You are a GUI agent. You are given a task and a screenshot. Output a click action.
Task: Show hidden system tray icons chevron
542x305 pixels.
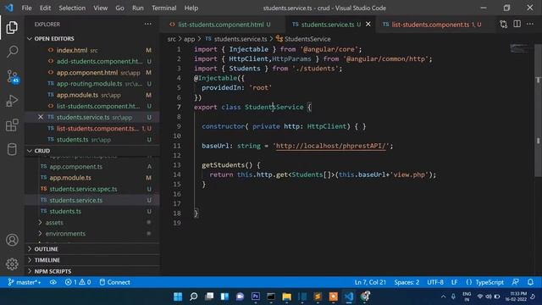click(443, 297)
